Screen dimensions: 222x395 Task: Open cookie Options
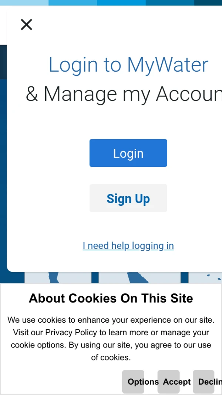133,382
